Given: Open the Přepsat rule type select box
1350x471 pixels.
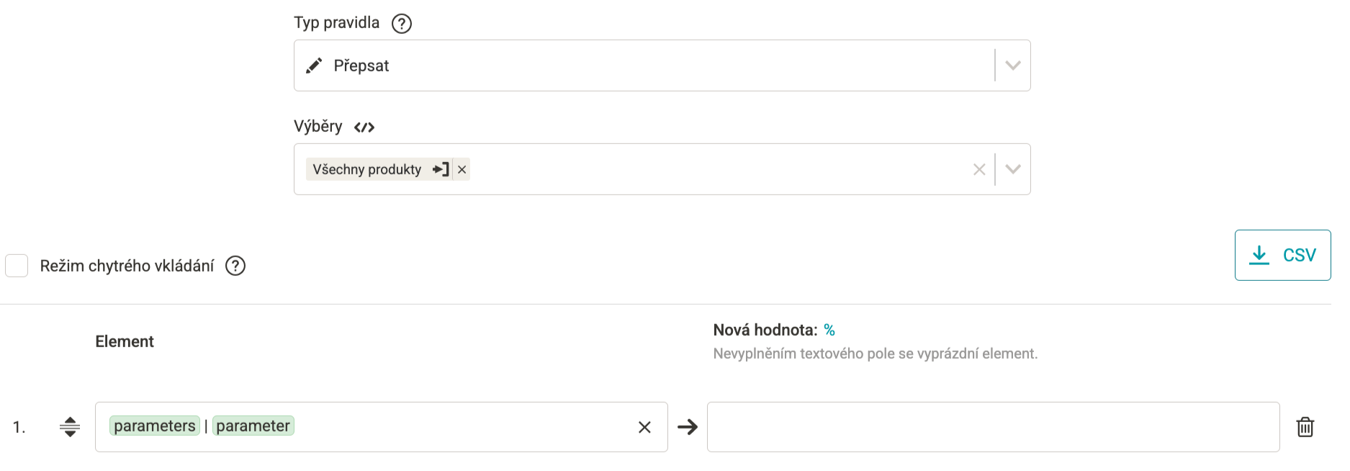Looking at the screenshot, I should 662,66.
